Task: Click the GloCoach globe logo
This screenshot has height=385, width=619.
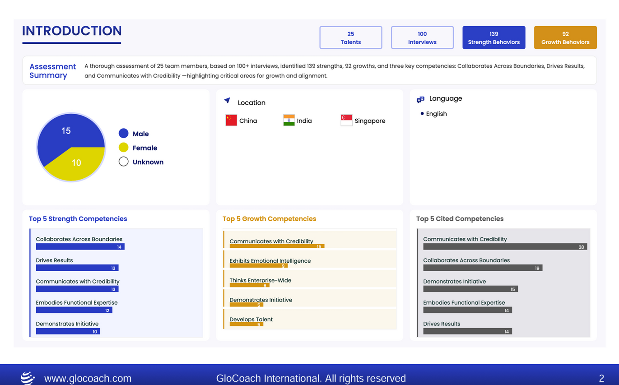Action: point(28,378)
